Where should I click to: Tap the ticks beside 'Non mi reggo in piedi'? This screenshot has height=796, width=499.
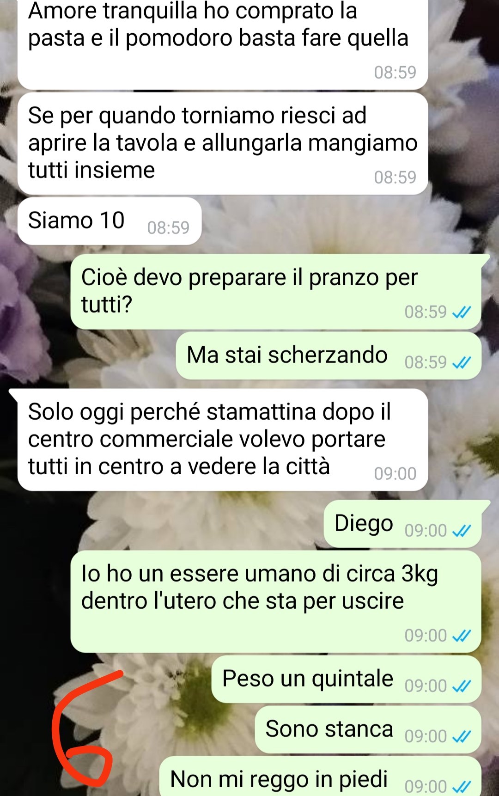tap(461, 787)
